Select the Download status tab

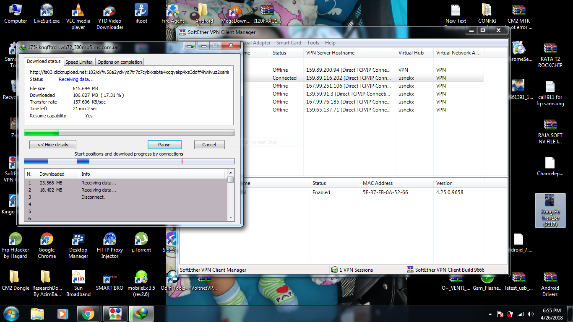[44, 61]
